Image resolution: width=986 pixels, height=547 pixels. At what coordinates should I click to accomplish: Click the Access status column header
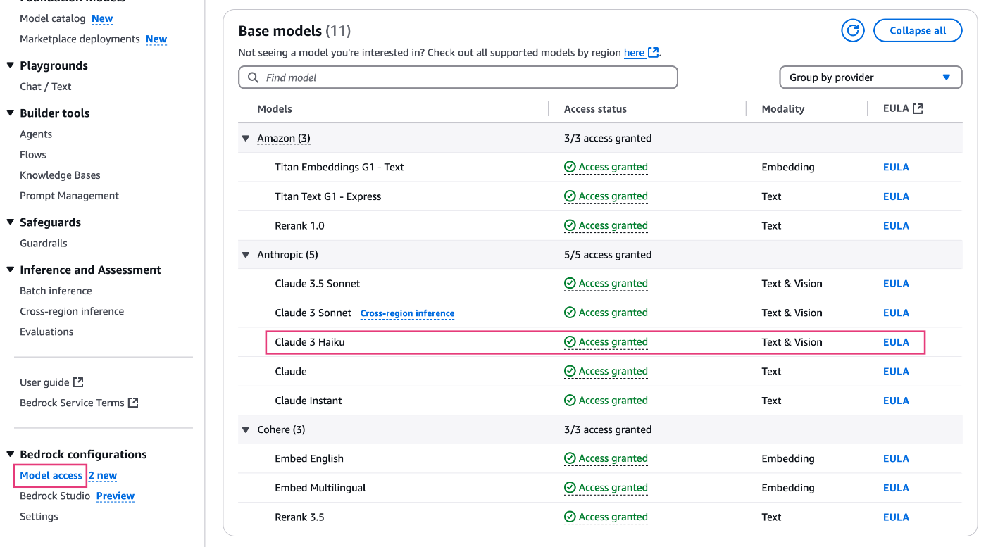coord(595,108)
